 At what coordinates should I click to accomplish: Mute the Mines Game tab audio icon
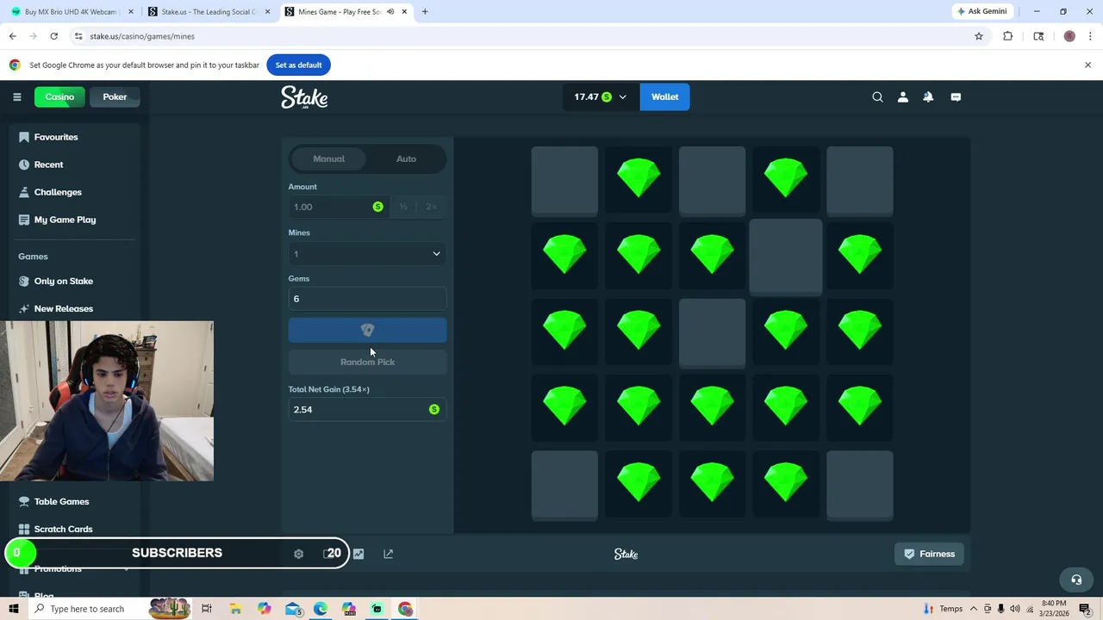[390, 12]
